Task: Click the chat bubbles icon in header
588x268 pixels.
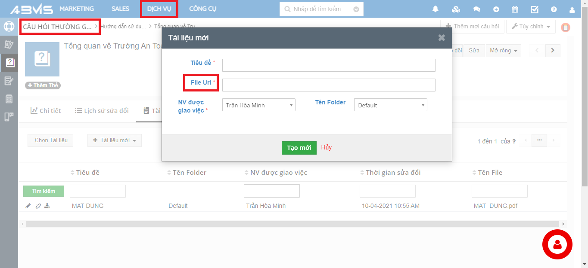Action: tap(476, 9)
